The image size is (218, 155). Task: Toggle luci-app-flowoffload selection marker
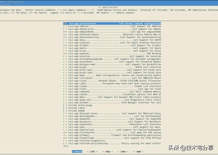[65, 138]
